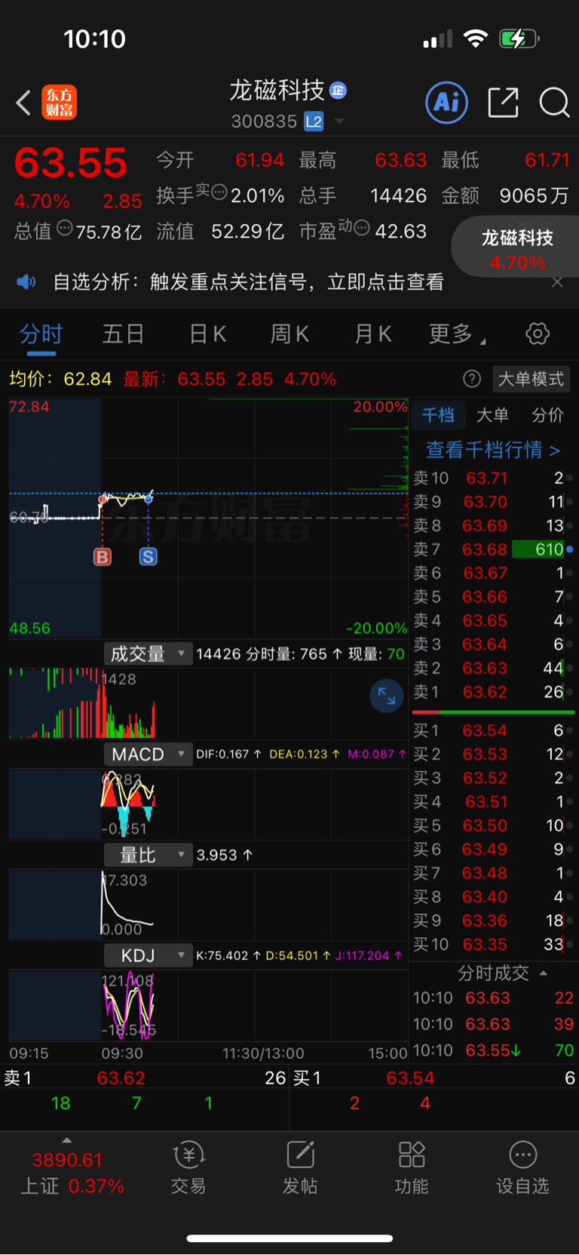Open 查看千档行情 link
This screenshot has width=579, height=1255.
pos(492,451)
